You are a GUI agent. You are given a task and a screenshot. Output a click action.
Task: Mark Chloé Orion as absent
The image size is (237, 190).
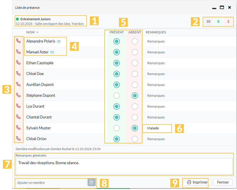coord(135,139)
